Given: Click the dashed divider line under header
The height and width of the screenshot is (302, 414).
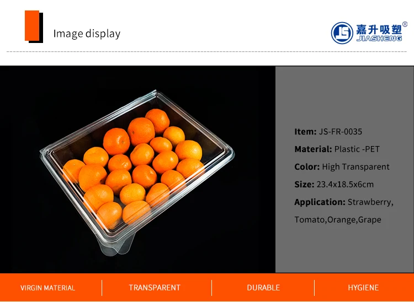Looking at the screenshot, I should coord(207,52).
